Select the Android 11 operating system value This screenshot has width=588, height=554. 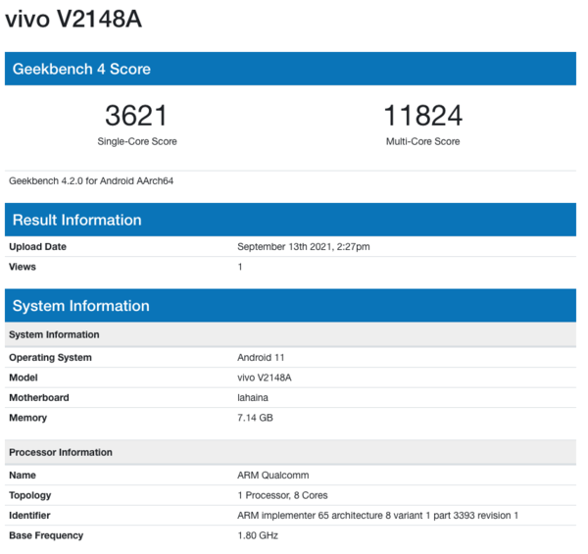click(263, 358)
